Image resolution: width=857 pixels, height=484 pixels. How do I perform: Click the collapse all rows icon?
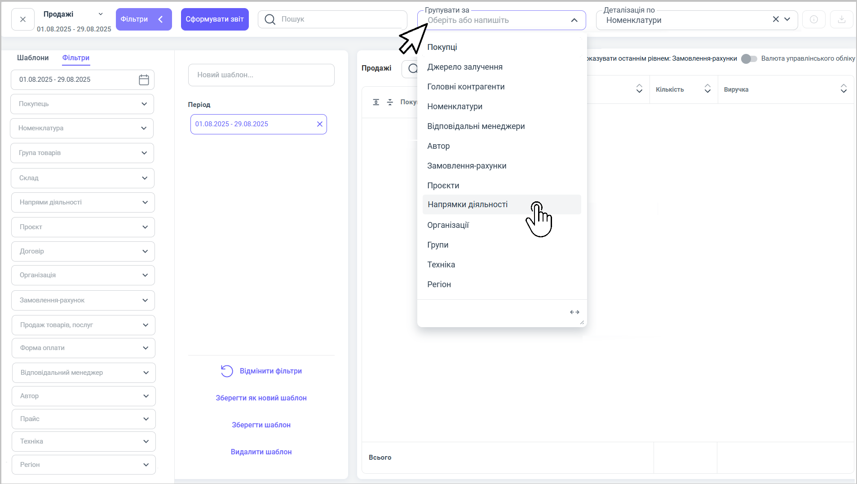(390, 102)
